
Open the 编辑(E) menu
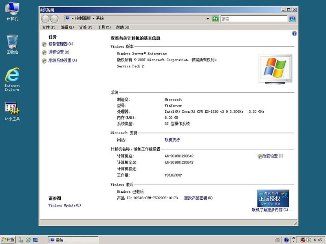pos(67,27)
